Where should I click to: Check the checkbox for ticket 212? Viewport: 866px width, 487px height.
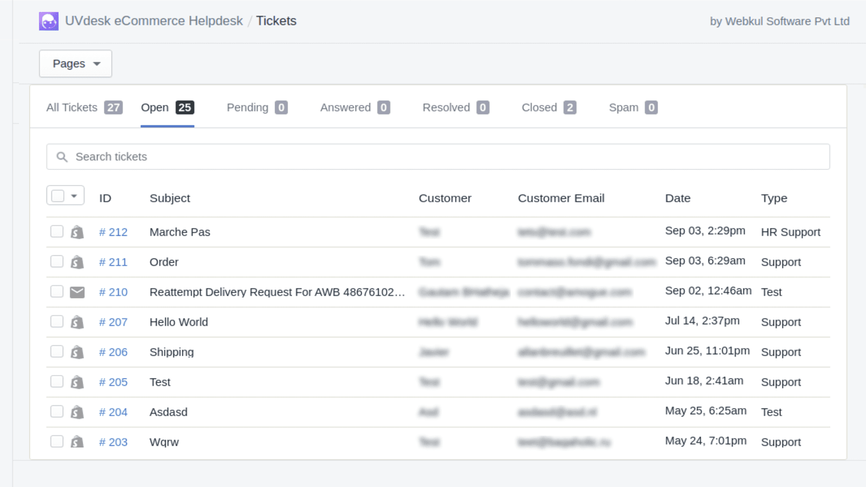click(56, 231)
